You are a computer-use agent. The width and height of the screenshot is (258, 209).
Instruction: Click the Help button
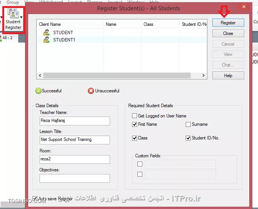pos(228,76)
